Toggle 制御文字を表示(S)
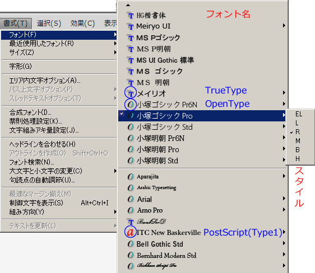Viewport: 315px width, 273px height. pos(59,203)
